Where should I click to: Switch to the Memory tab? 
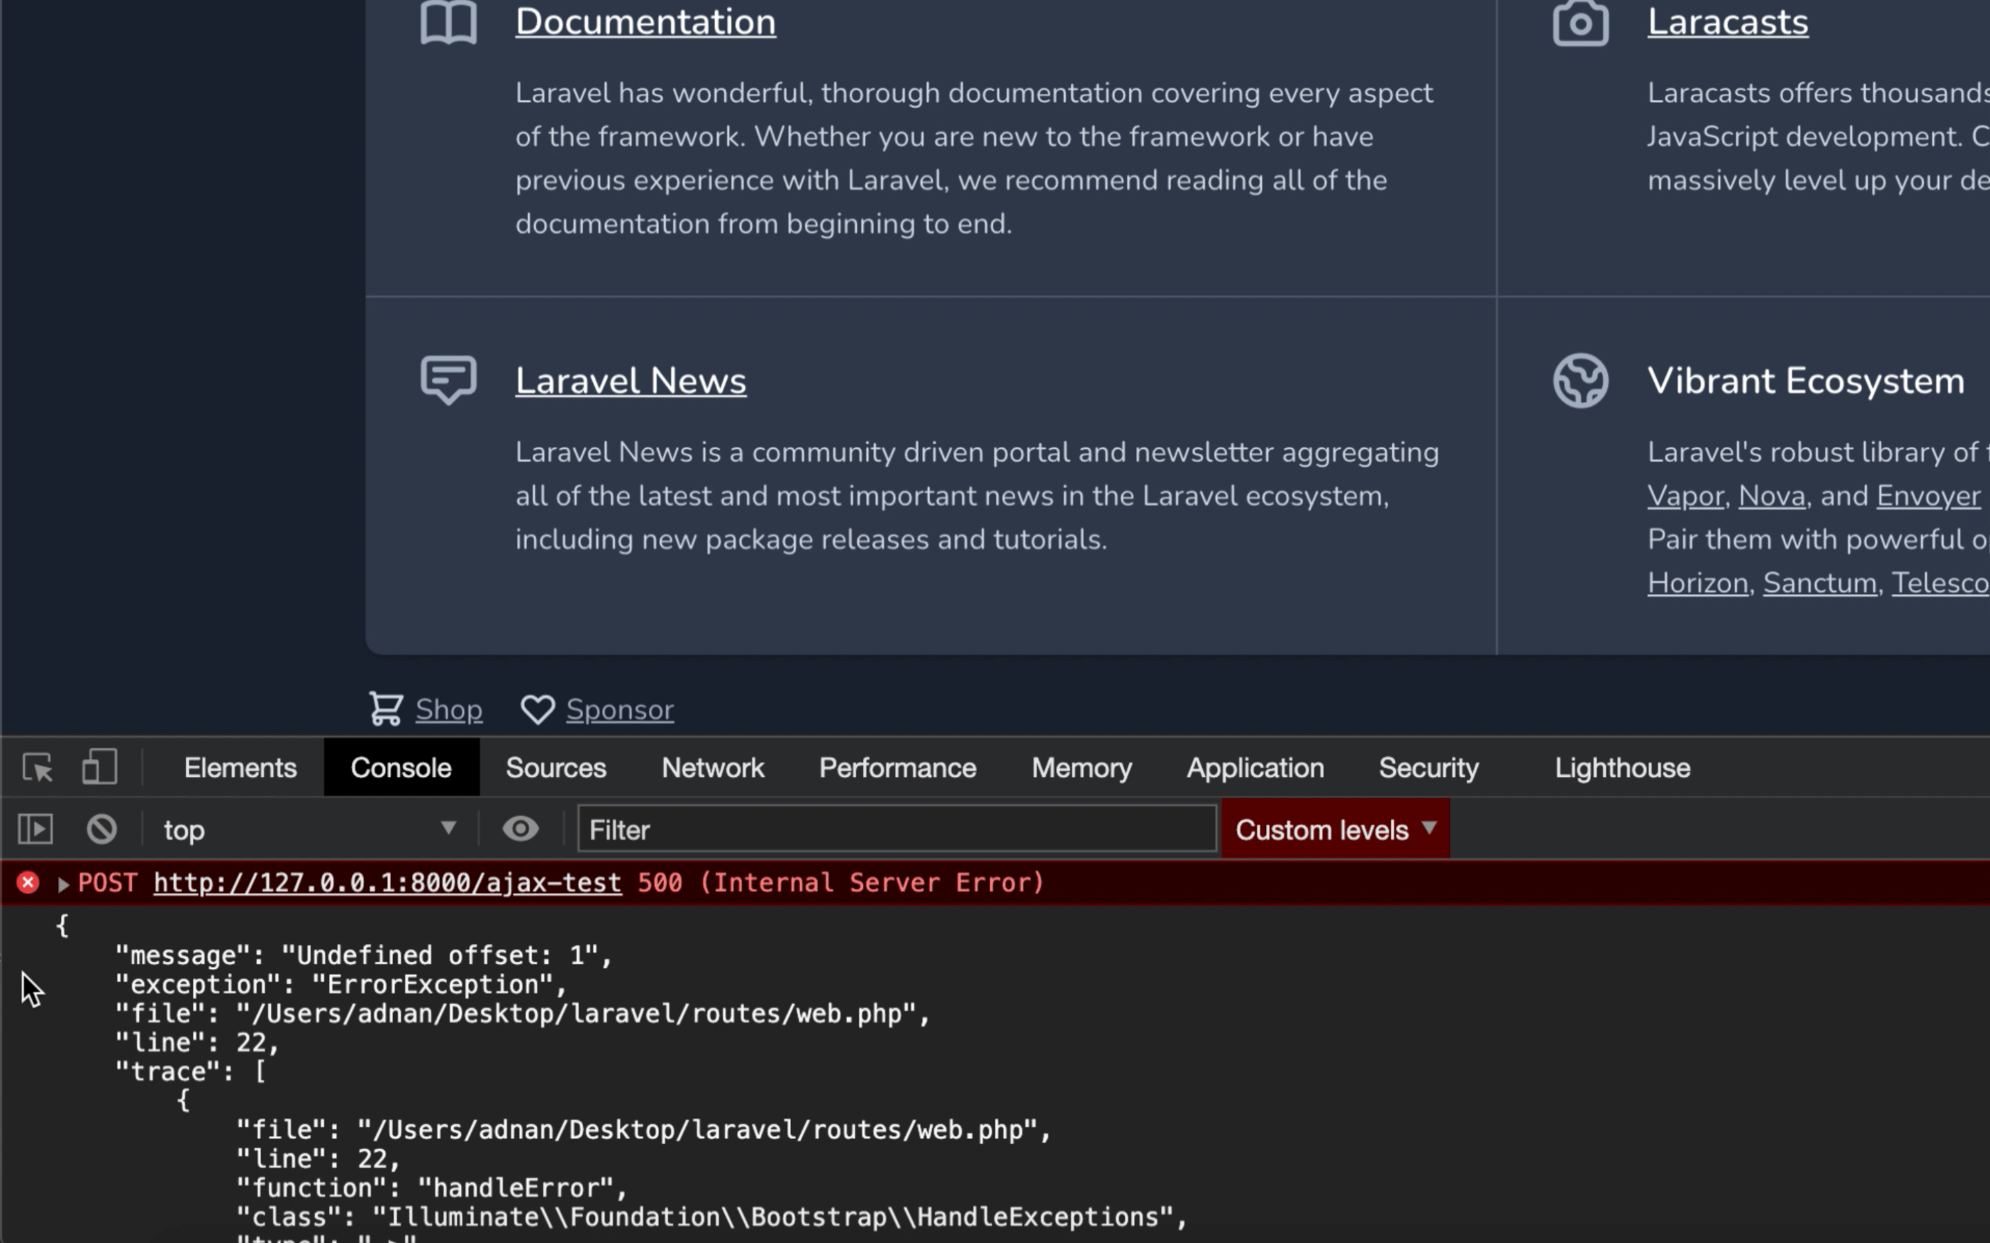(1081, 768)
